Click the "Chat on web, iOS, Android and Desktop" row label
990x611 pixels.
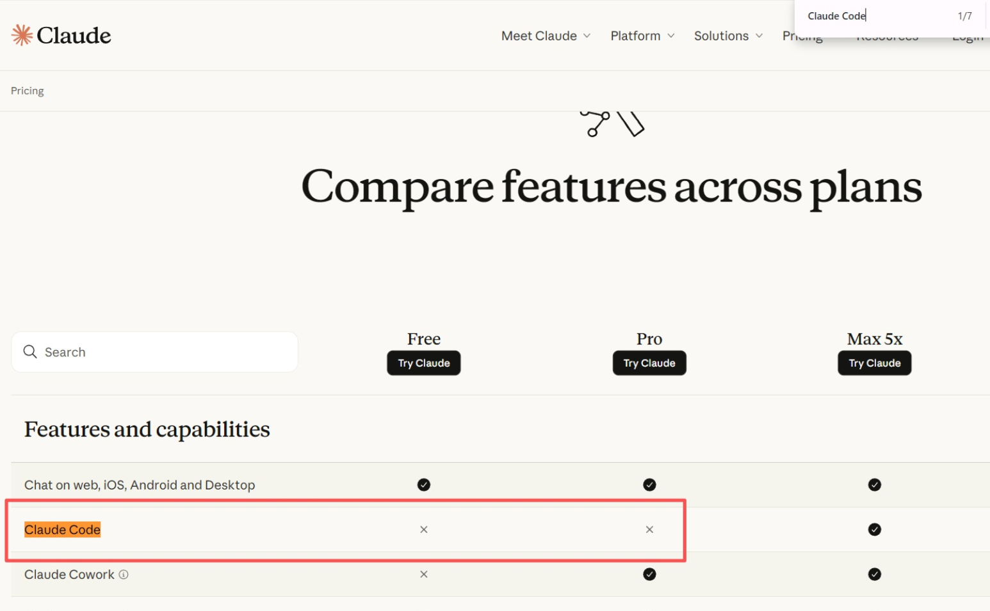pos(140,485)
